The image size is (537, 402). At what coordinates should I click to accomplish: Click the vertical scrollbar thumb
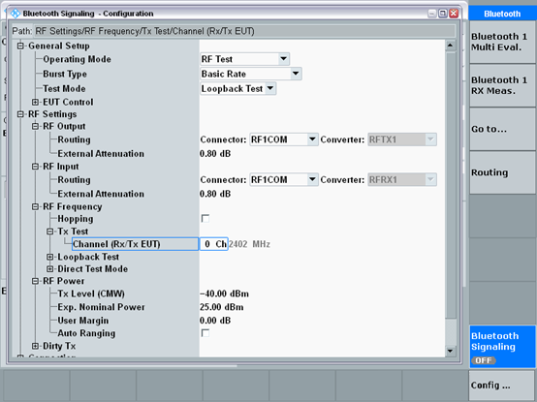(451, 185)
